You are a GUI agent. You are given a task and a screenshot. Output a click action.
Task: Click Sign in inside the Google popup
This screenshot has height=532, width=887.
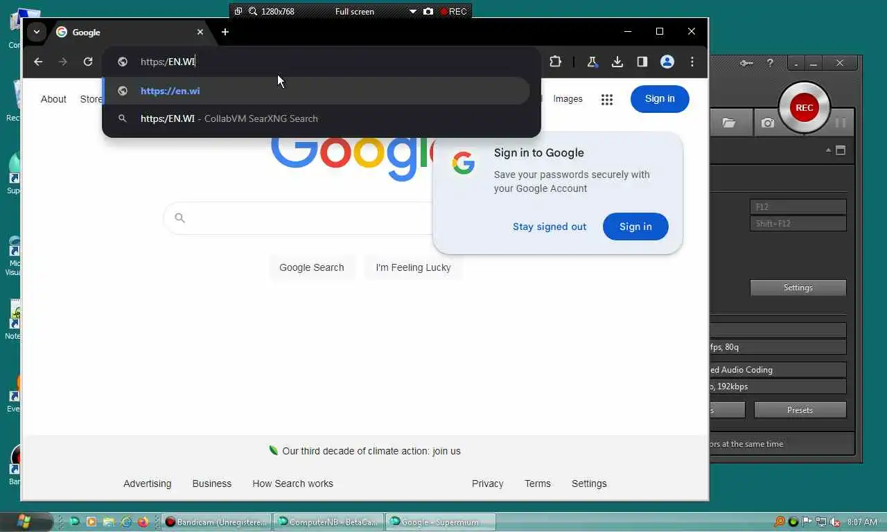(635, 227)
